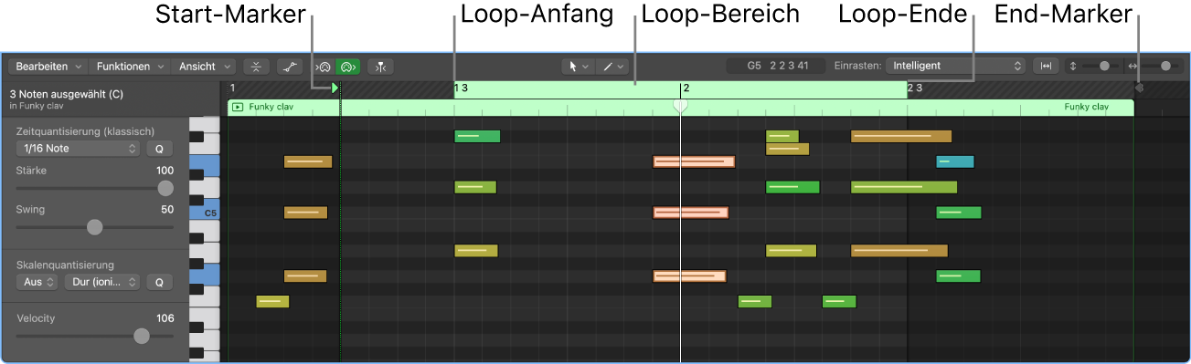Click the region play icon by Funky clav
The image size is (1191, 364).
pyautogui.click(x=238, y=107)
